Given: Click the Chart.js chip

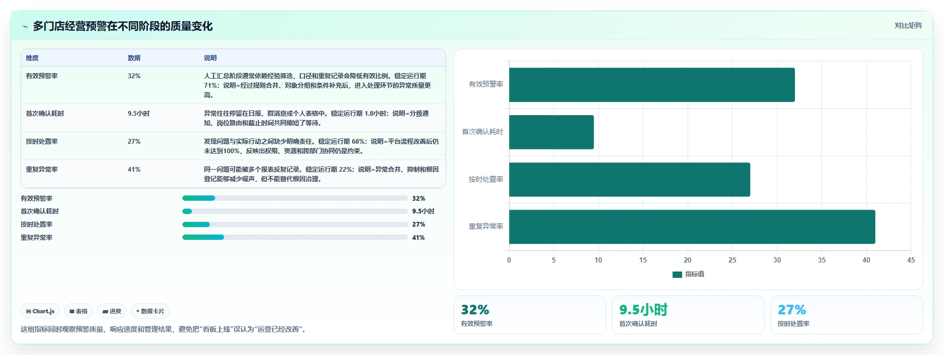Looking at the screenshot, I should (40, 311).
